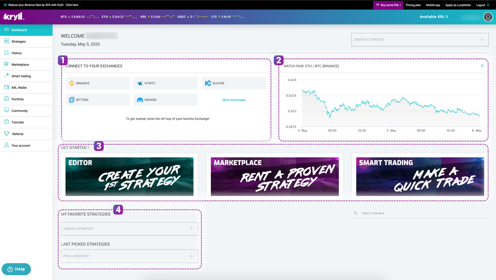Open Portfolio menu item
This screenshot has height=280, width=496.
point(26,99)
